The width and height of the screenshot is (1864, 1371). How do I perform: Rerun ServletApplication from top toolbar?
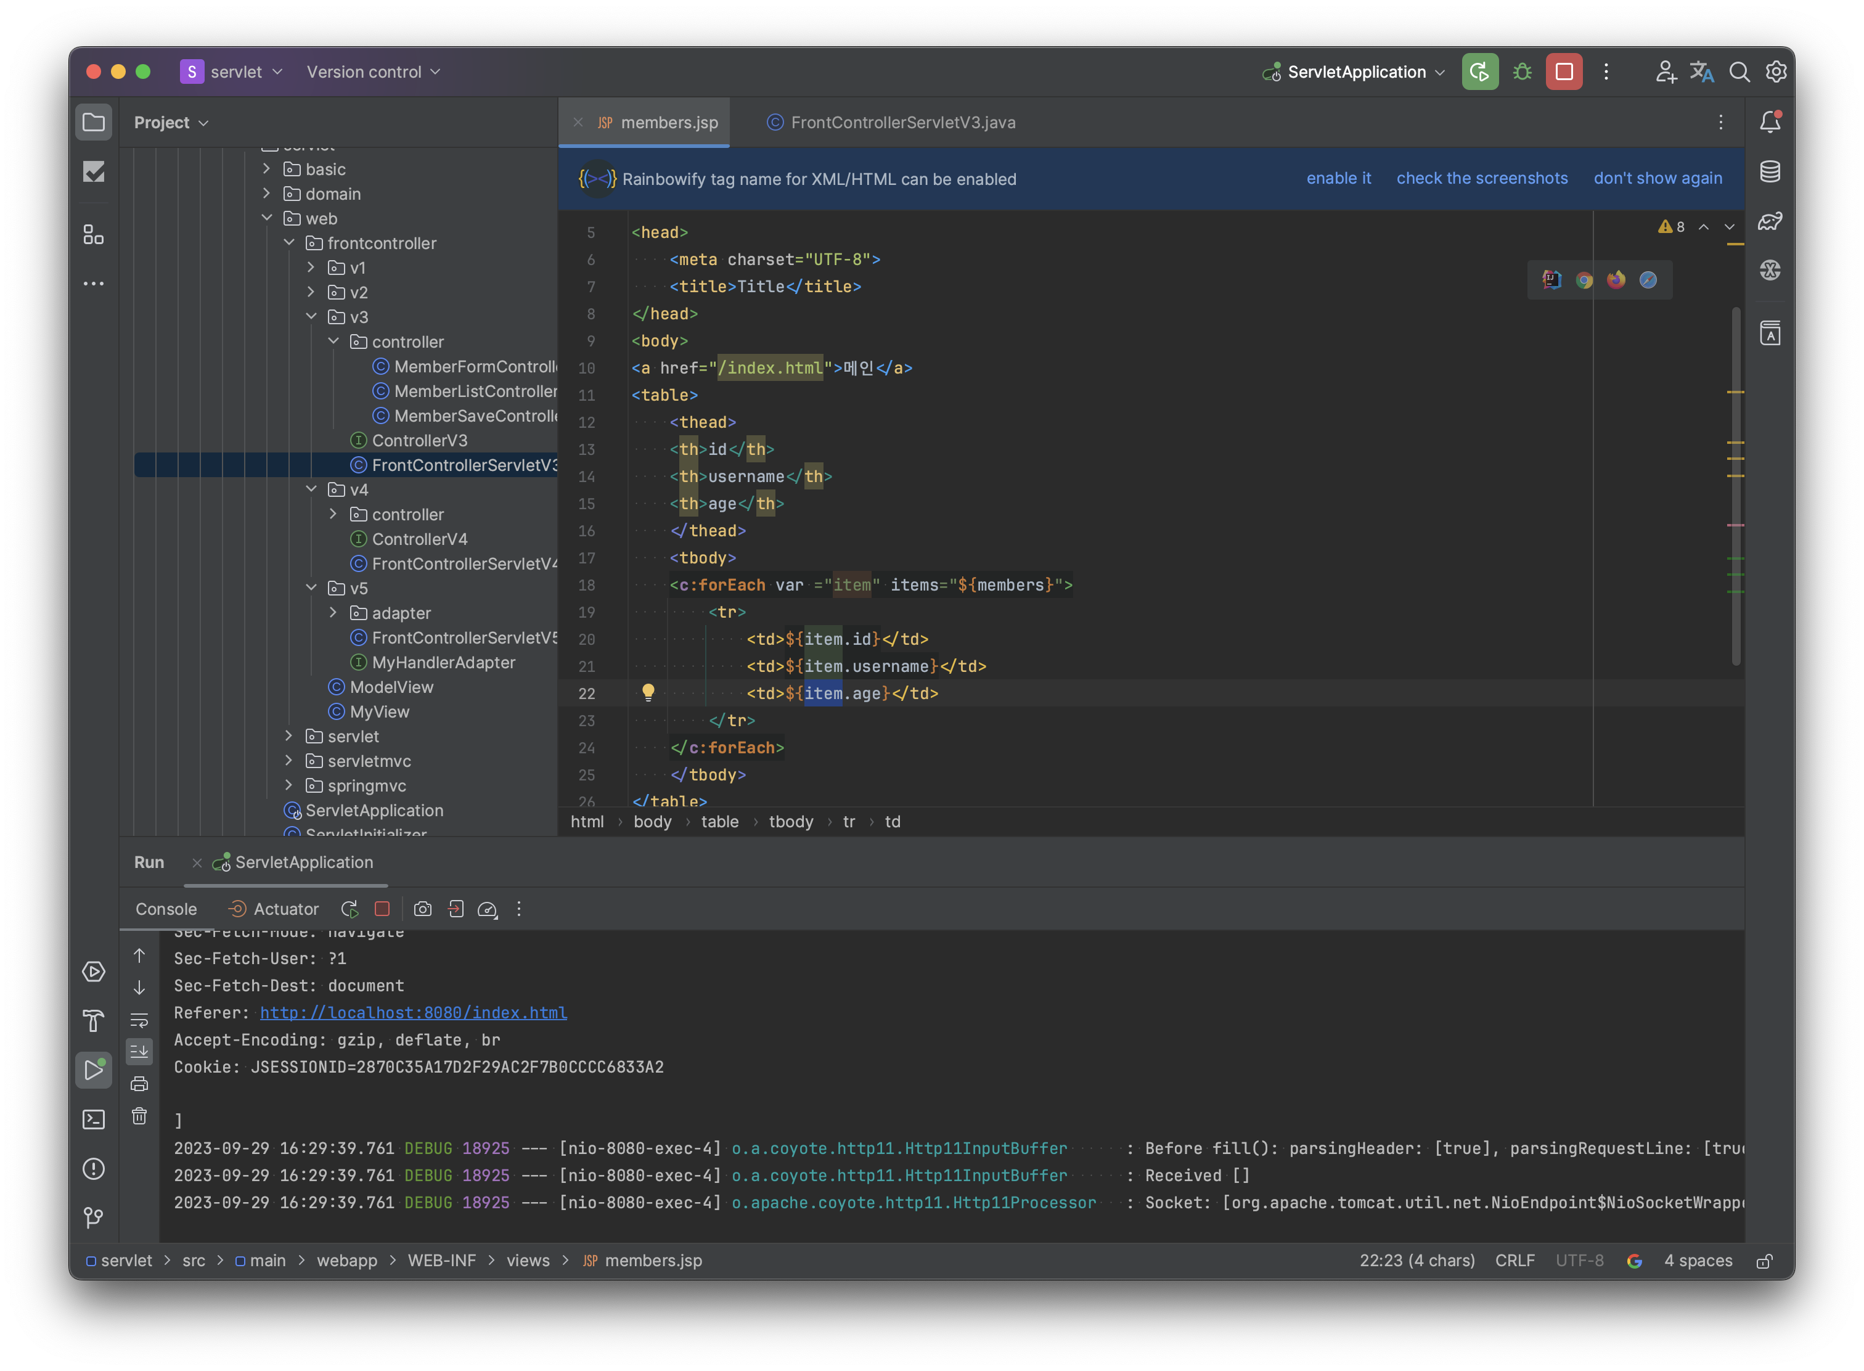click(x=1480, y=72)
